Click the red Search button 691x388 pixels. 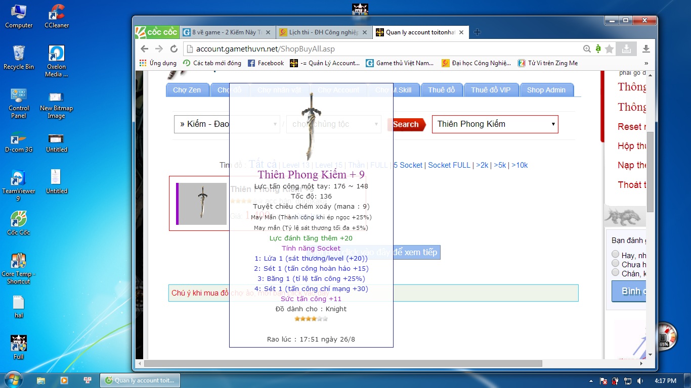click(406, 124)
